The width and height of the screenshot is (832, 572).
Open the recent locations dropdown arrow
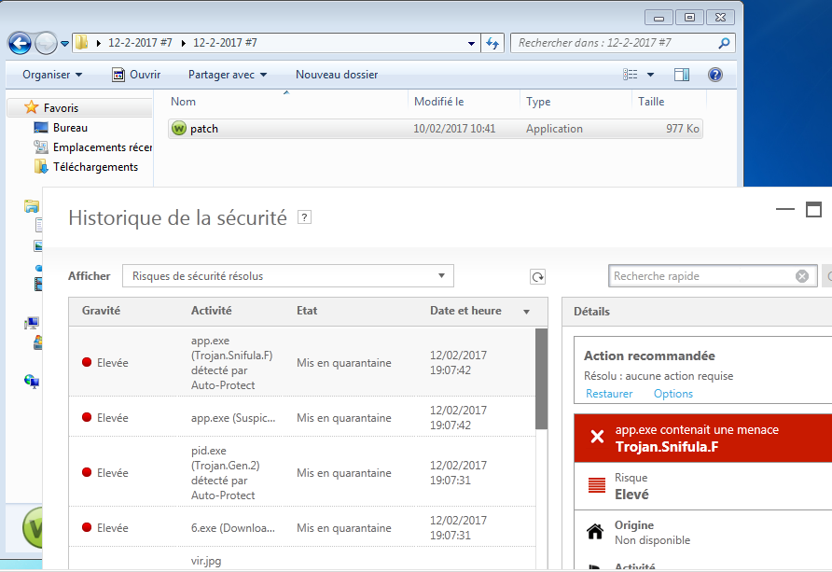[x=64, y=44]
